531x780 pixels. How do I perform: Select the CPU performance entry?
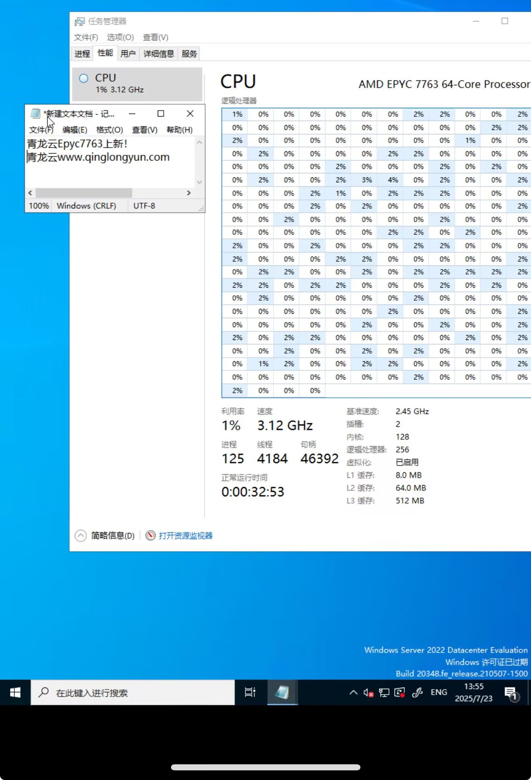point(137,83)
